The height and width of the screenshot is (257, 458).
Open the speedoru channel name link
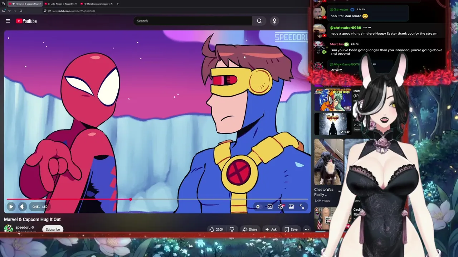pos(23,227)
